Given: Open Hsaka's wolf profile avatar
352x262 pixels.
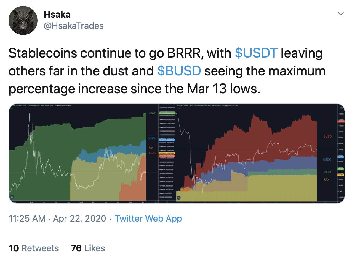Looking at the screenshot, I should 23,20.
